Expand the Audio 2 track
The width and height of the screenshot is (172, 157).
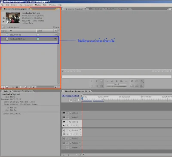pos(70,139)
